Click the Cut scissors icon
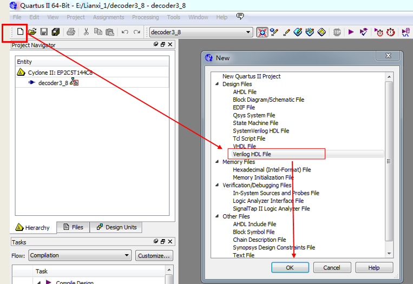This screenshot has height=284, width=413. click(86, 32)
